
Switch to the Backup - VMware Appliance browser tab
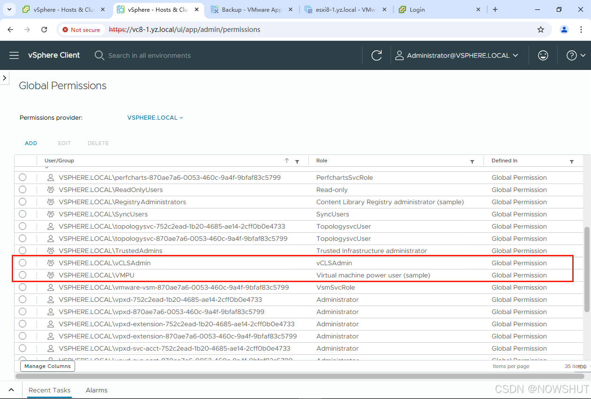[x=252, y=9]
